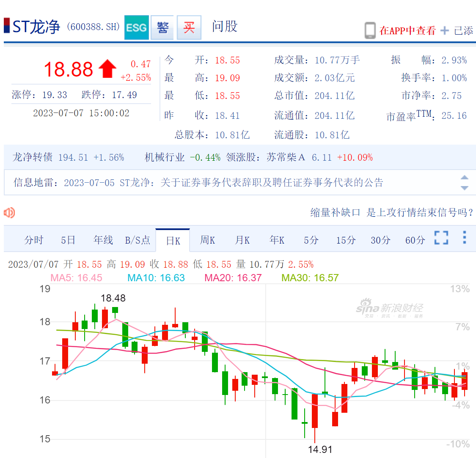Switch to 30分 chart tab
The width and height of the screenshot is (476, 458).
click(380, 240)
